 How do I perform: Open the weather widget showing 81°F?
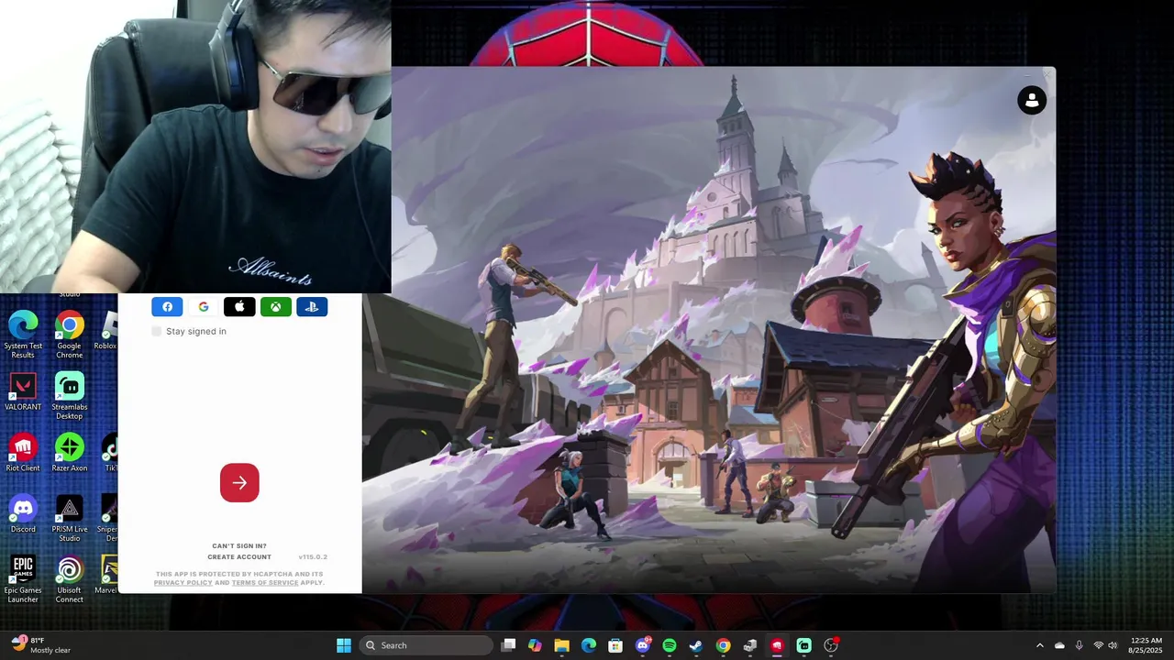point(41,645)
